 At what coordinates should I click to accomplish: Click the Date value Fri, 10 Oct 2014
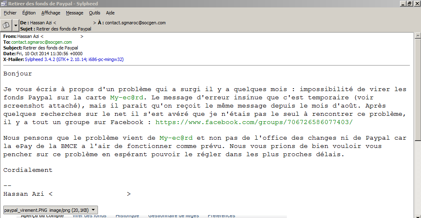(49, 54)
